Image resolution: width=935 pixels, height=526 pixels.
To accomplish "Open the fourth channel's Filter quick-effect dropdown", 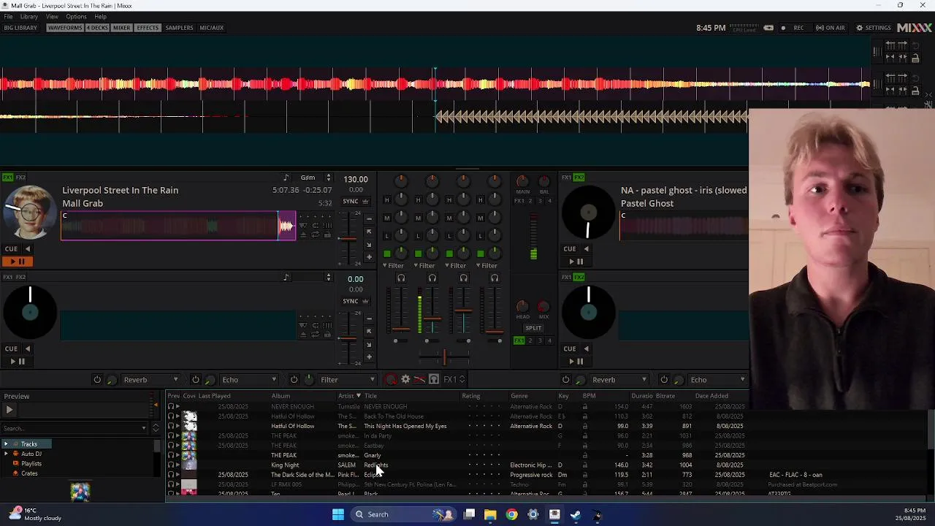I will pyautogui.click(x=486, y=265).
